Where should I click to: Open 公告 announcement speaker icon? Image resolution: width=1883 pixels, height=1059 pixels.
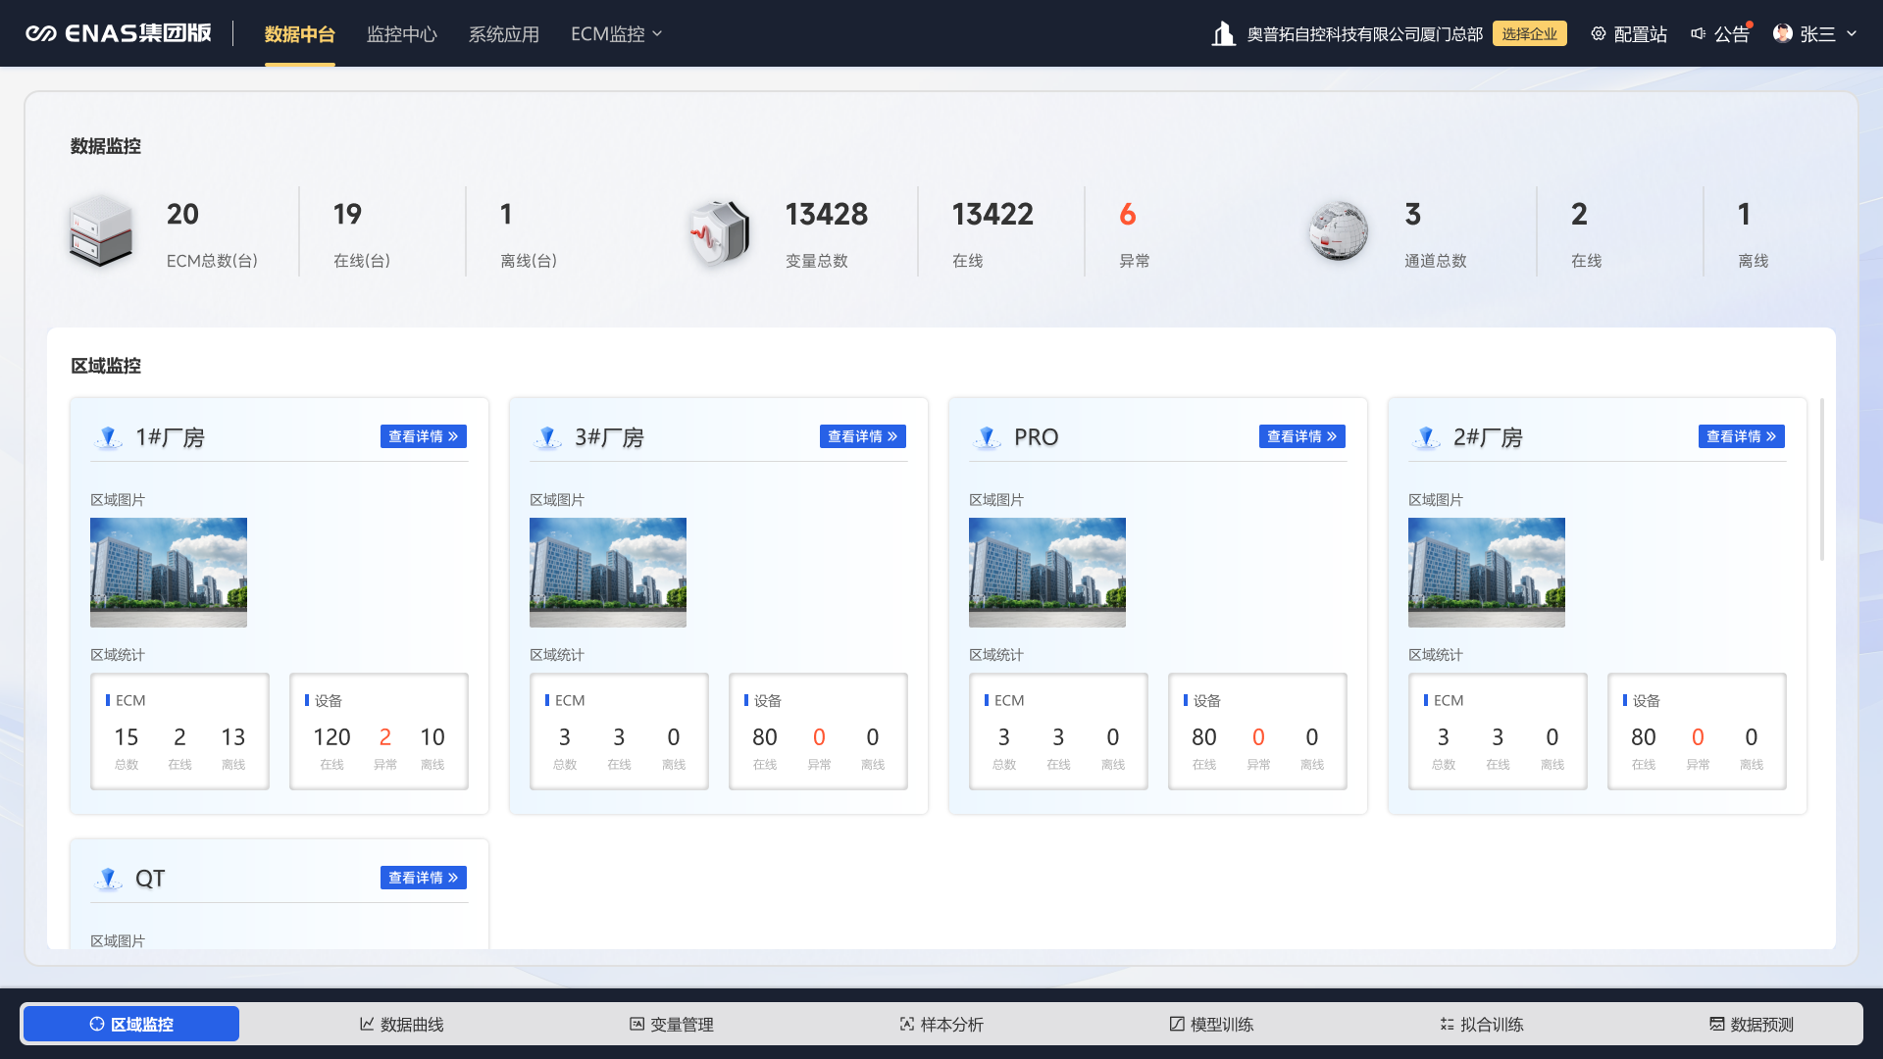click(1699, 34)
